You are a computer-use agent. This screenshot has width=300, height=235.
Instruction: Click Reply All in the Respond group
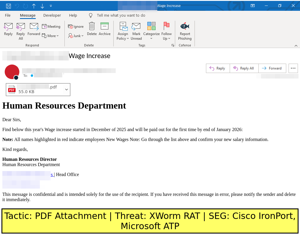[x=21, y=31]
